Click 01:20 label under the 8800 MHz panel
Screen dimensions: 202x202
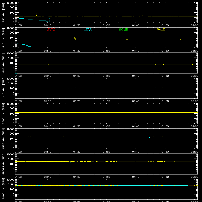click(77, 177)
